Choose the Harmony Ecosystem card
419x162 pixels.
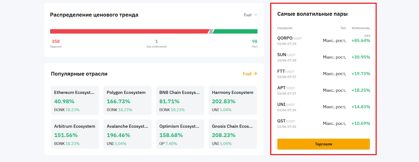233,100
